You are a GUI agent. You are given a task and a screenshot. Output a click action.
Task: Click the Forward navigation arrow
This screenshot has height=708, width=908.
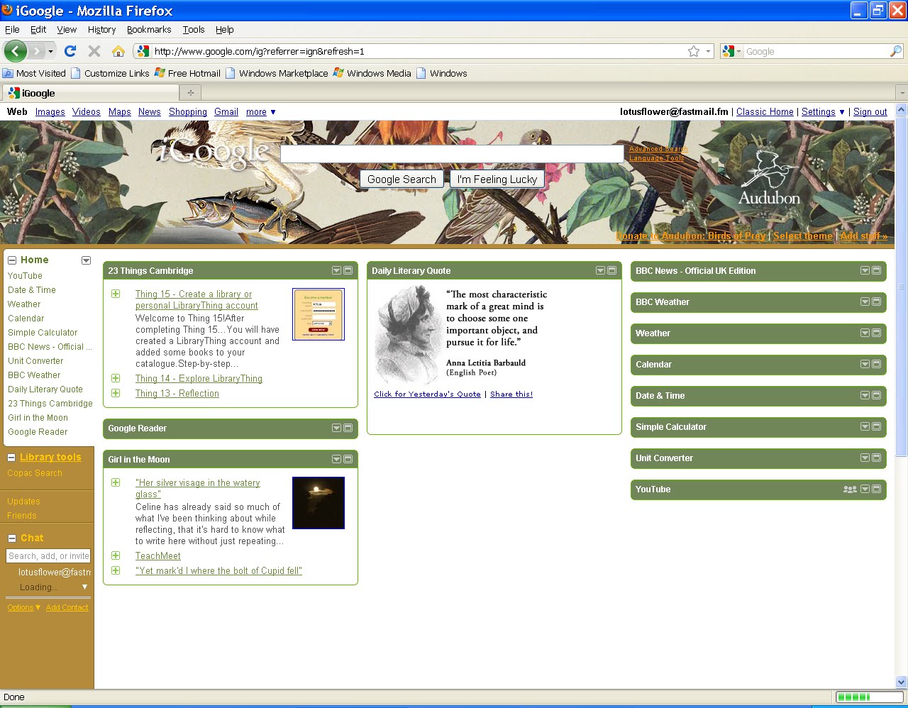tap(37, 51)
